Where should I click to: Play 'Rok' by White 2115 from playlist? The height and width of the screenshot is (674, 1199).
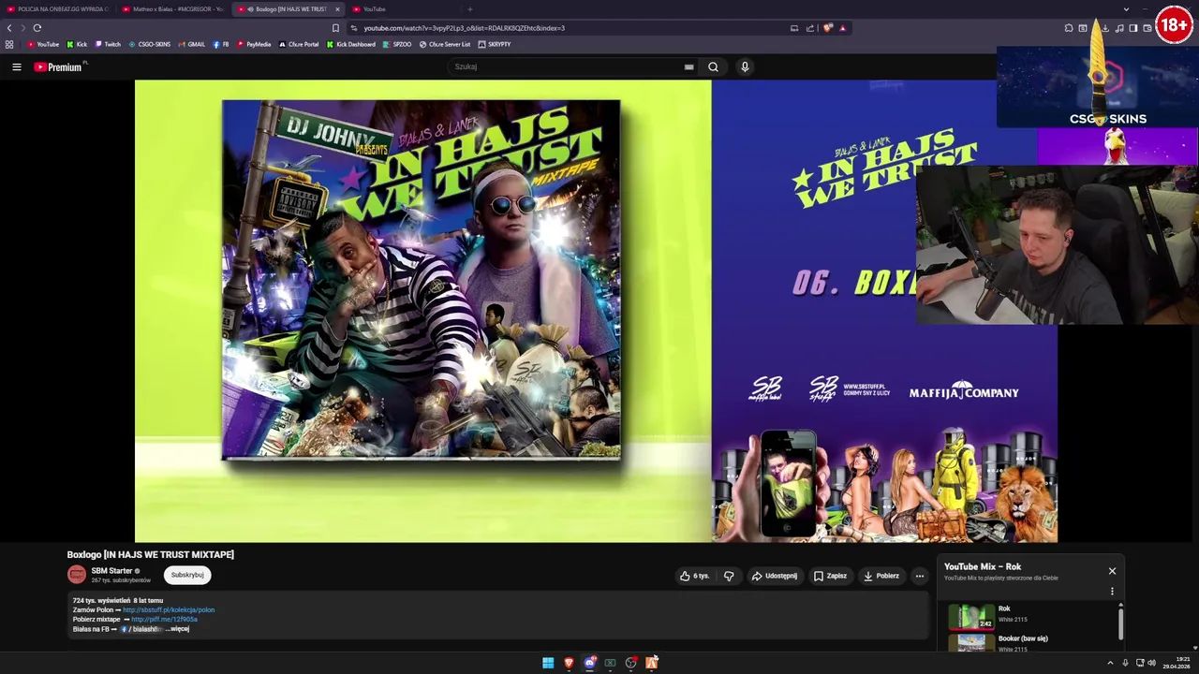pos(1030,616)
